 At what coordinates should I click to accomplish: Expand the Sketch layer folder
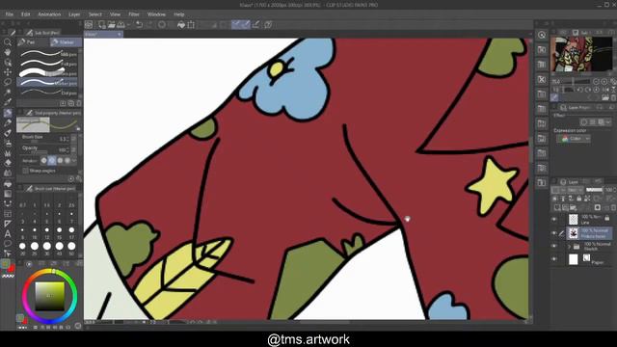pyautogui.click(x=569, y=247)
